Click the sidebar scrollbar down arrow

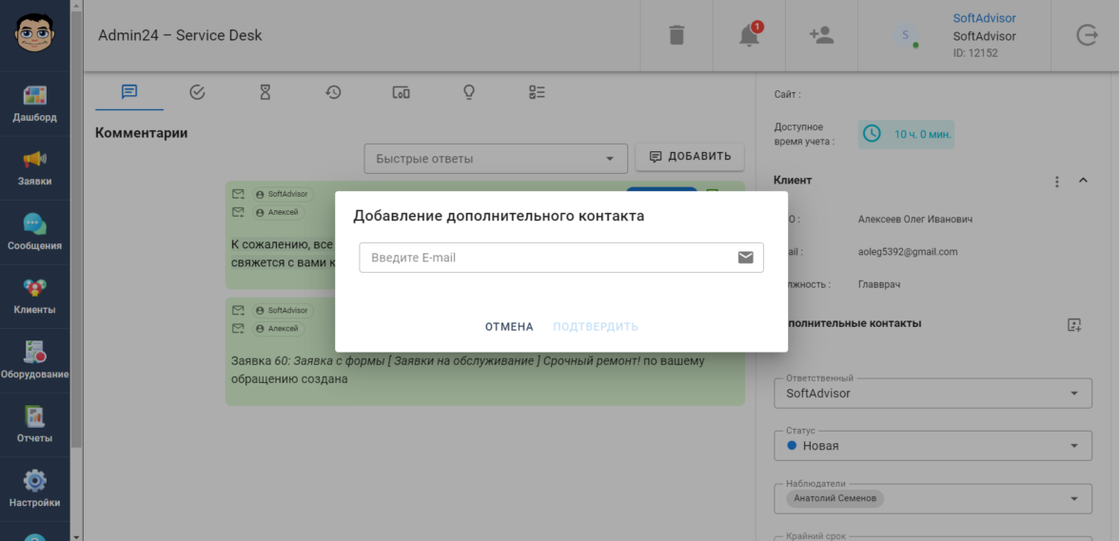point(76,536)
